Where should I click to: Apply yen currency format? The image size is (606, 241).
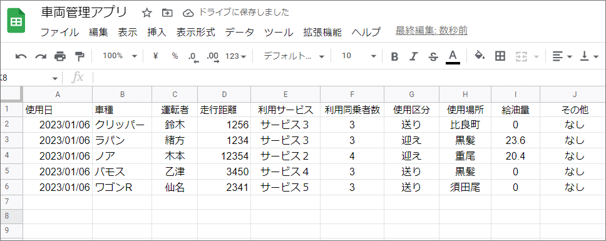156,56
